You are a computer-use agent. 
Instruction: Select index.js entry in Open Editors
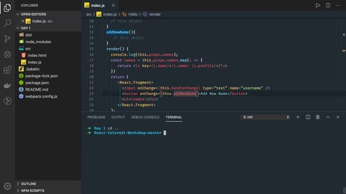[x=39, y=21]
